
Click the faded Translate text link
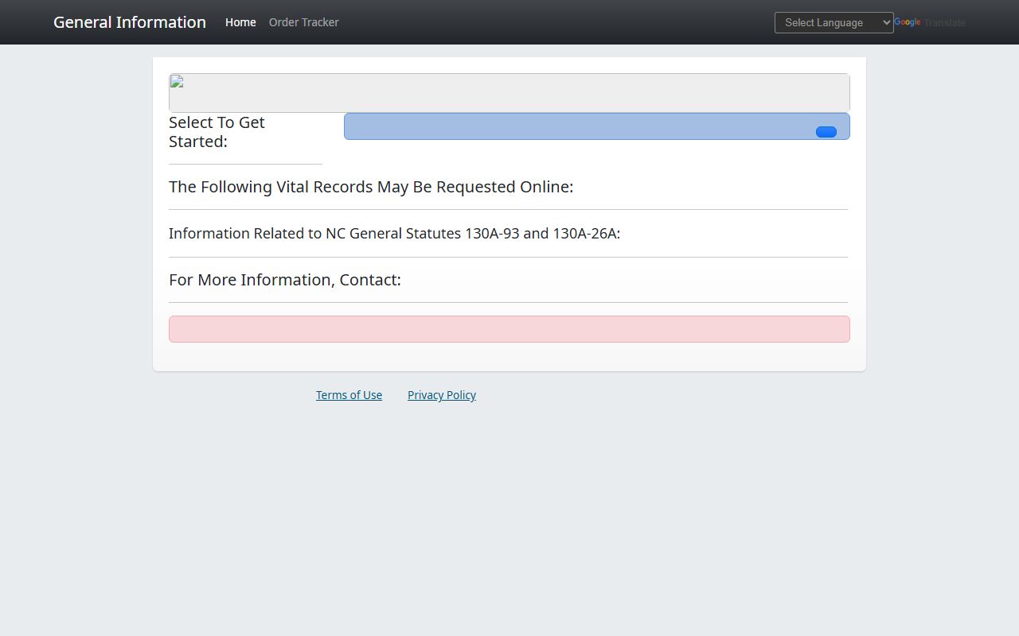coord(944,23)
